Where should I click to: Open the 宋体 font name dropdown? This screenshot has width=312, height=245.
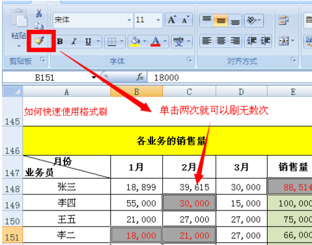click(129, 20)
